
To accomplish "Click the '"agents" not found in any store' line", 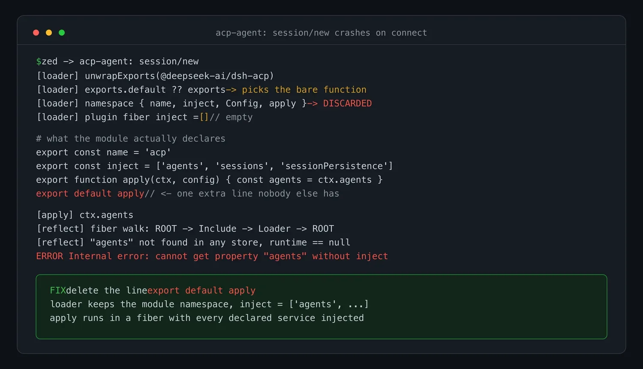I will [193, 242].
